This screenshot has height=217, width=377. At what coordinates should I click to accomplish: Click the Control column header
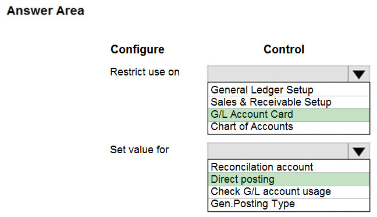pos(284,49)
